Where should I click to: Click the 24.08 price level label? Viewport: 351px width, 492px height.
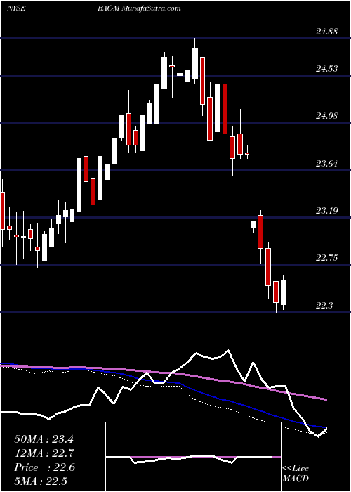click(326, 116)
